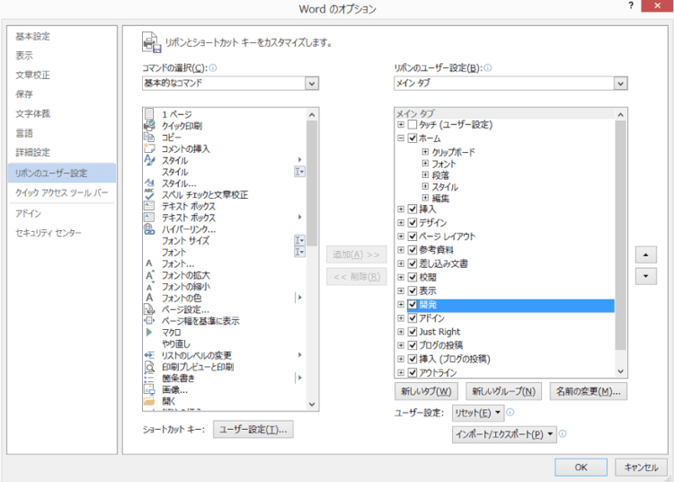
Task: Open the インポート/エクスポート(P) dropdown
Action: 504,434
